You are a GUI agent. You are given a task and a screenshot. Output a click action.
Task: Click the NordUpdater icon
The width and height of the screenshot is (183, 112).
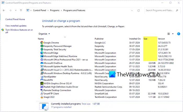click(42, 77)
